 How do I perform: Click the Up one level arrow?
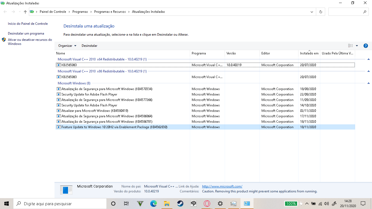[25, 12]
